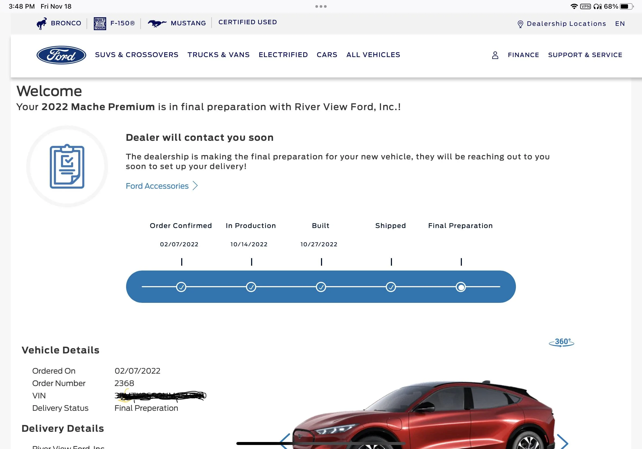Image resolution: width=642 pixels, height=449 pixels.
Task: Click the Order Confirmed stage label
Action: click(181, 226)
